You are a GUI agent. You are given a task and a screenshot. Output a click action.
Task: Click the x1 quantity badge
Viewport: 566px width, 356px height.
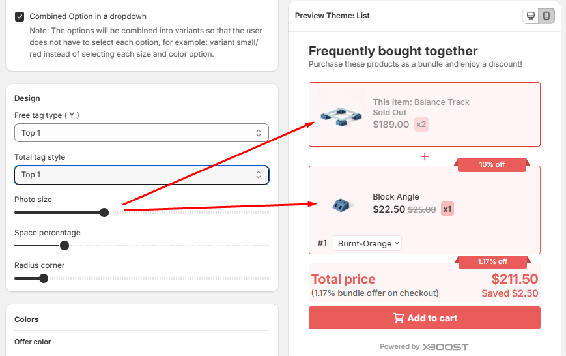pos(447,209)
